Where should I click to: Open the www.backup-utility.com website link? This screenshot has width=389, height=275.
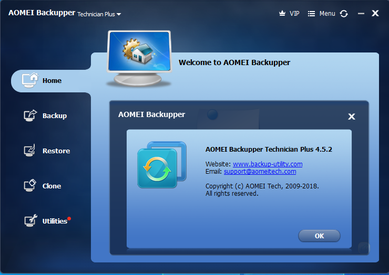click(268, 164)
